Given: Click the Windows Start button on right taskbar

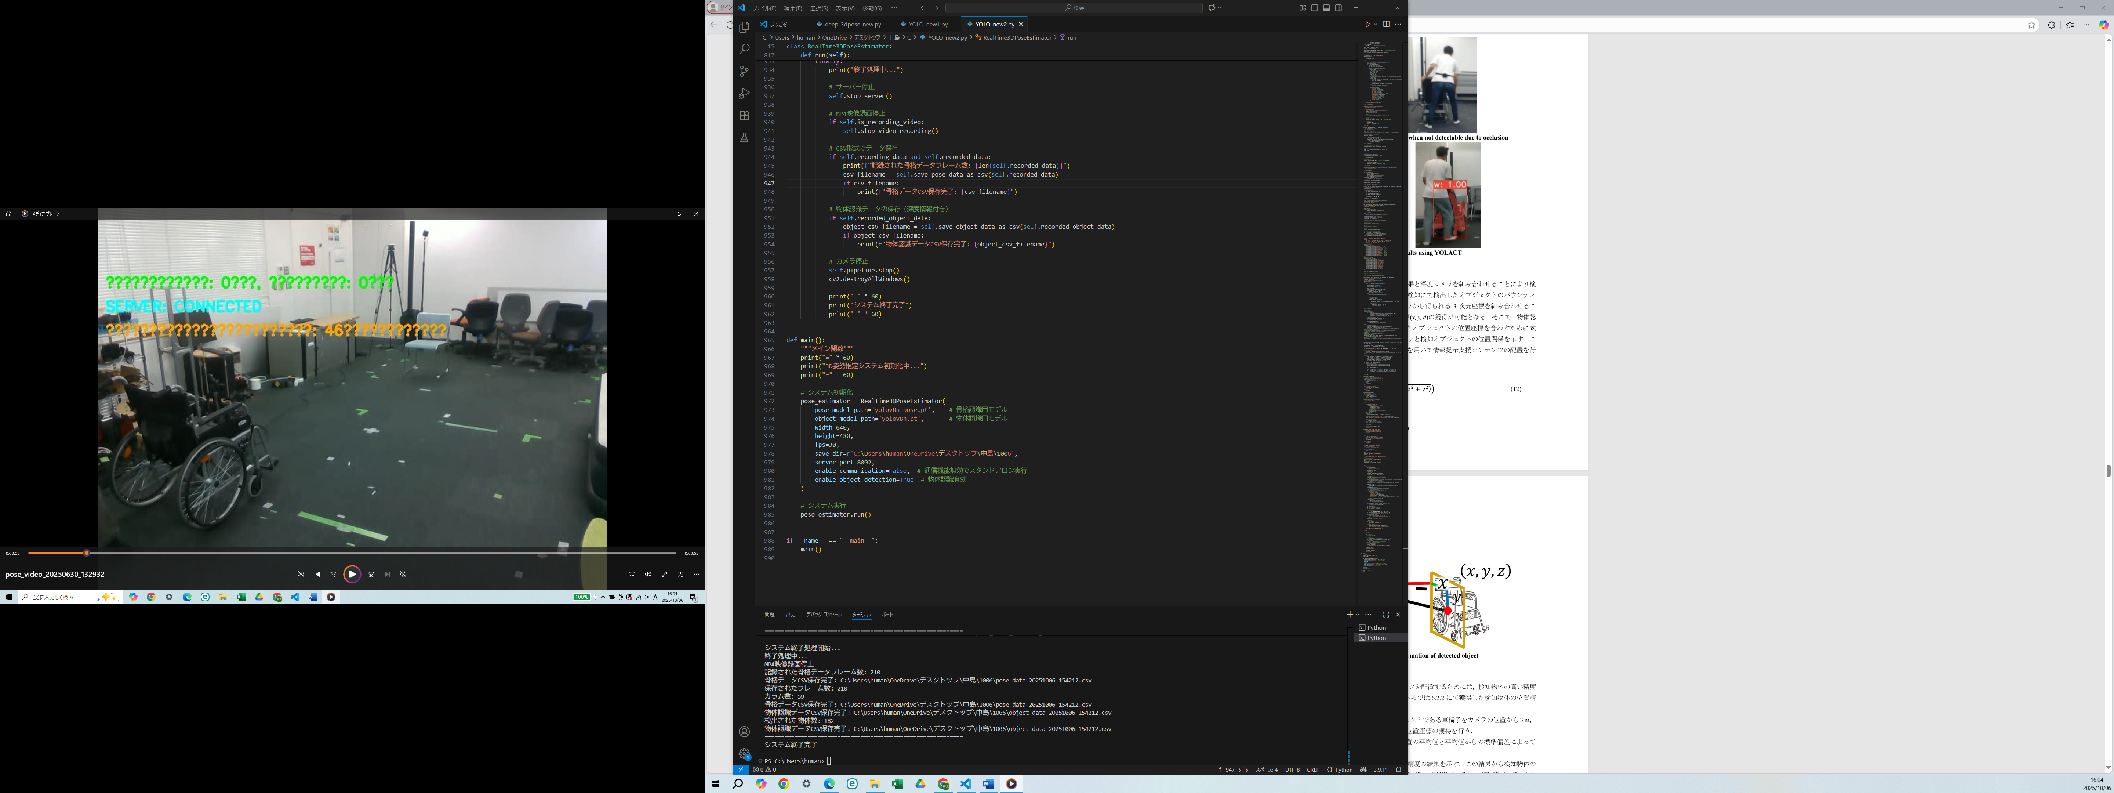Looking at the screenshot, I should 715,784.
